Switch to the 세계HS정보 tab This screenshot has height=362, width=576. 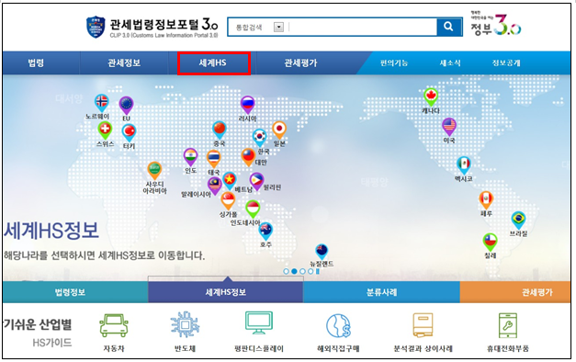click(x=226, y=292)
